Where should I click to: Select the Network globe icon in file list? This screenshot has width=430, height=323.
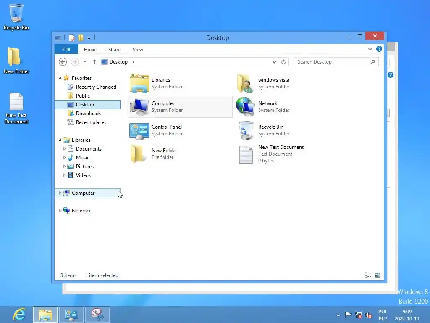(245, 107)
